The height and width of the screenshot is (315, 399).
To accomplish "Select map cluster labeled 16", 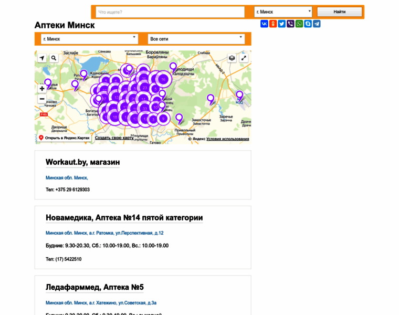I will point(163,79).
